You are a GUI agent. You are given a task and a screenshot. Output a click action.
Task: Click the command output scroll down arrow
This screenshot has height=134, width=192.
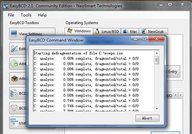point(157,109)
